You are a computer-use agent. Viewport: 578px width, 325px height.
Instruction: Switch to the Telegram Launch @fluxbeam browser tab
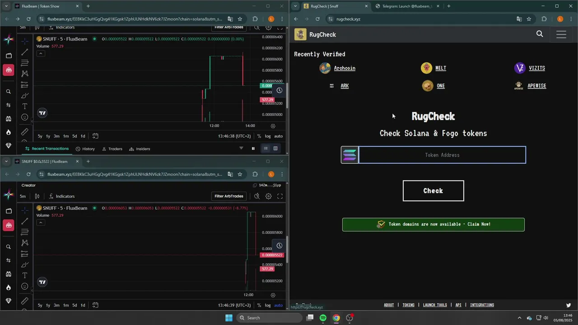(x=406, y=6)
